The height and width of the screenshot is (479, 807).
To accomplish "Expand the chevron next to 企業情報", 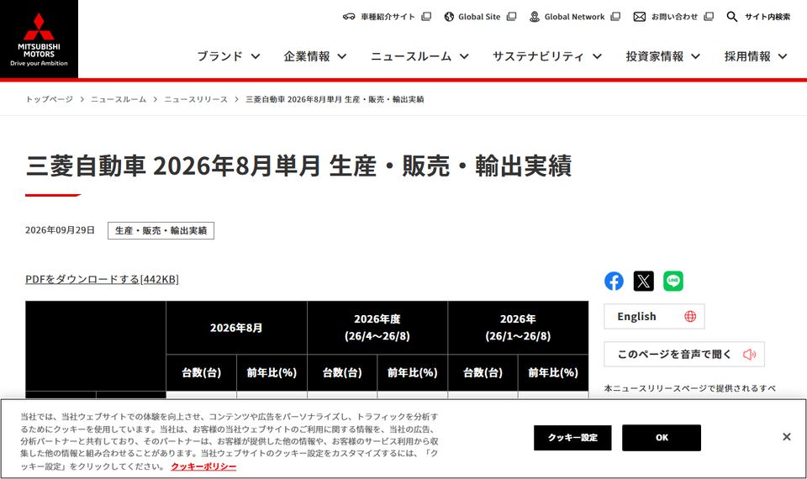I will pyautogui.click(x=342, y=56).
